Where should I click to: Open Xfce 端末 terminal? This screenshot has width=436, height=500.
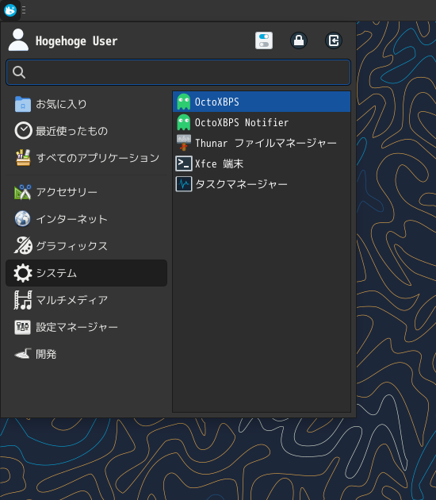point(262,163)
